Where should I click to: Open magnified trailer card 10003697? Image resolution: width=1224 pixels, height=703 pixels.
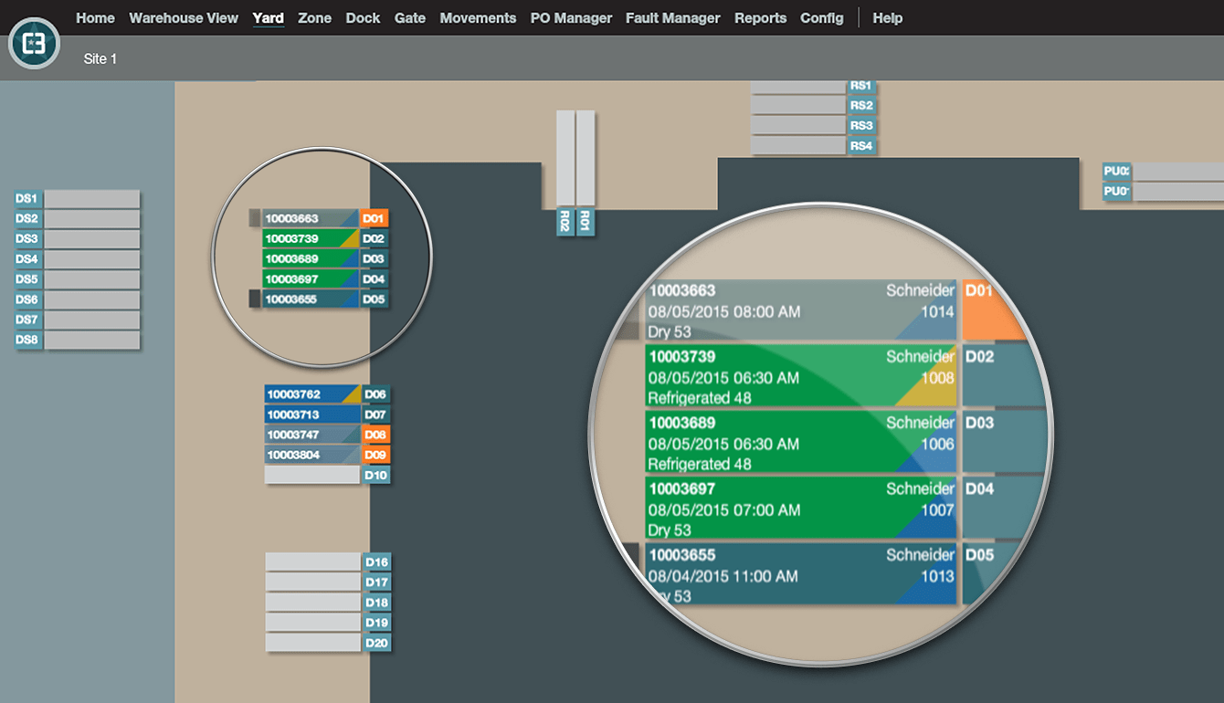pyautogui.click(x=800, y=509)
